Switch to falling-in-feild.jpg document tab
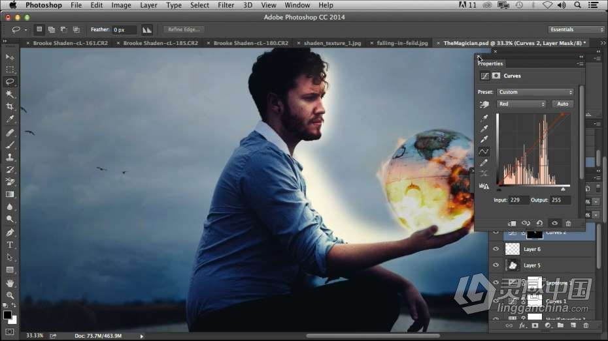 tap(402, 43)
